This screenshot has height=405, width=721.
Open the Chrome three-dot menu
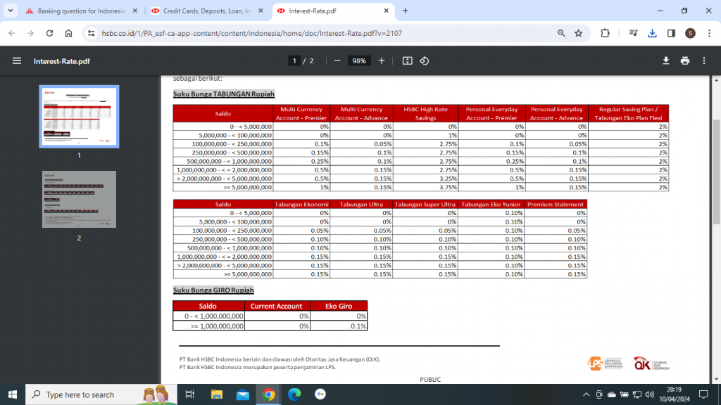point(709,33)
